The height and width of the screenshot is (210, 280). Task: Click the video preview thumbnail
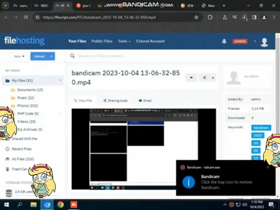click(x=144, y=149)
